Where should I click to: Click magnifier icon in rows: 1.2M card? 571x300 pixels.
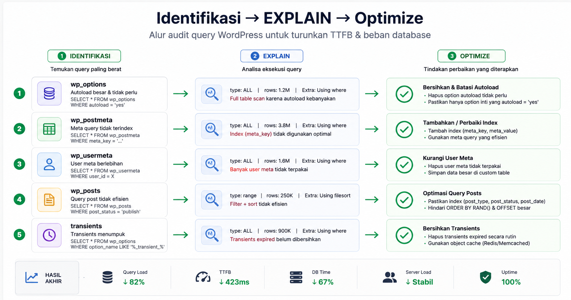(211, 94)
